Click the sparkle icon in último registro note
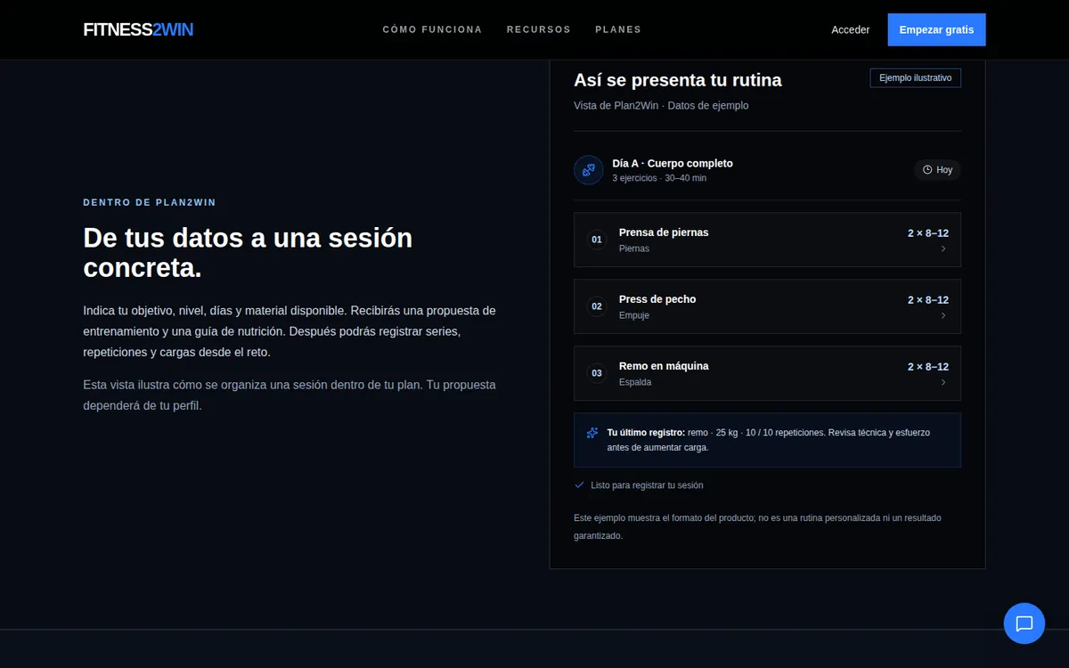The image size is (1069, 668). pos(592,433)
